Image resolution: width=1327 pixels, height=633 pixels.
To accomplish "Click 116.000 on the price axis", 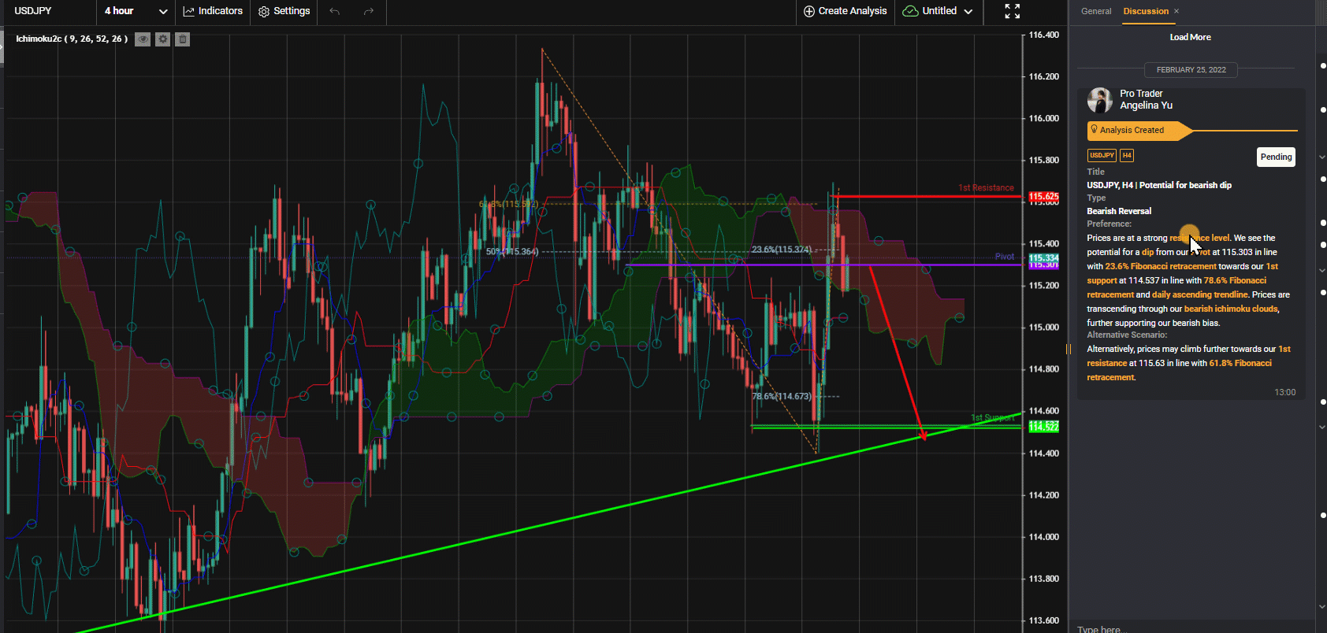I will click(x=1044, y=119).
